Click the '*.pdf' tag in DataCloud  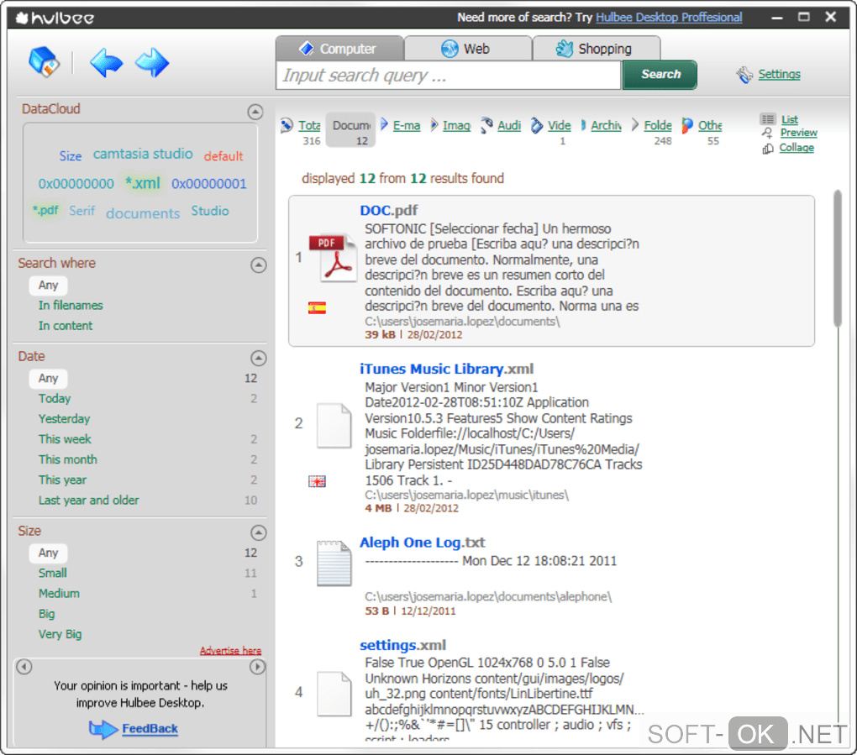click(x=45, y=210)
